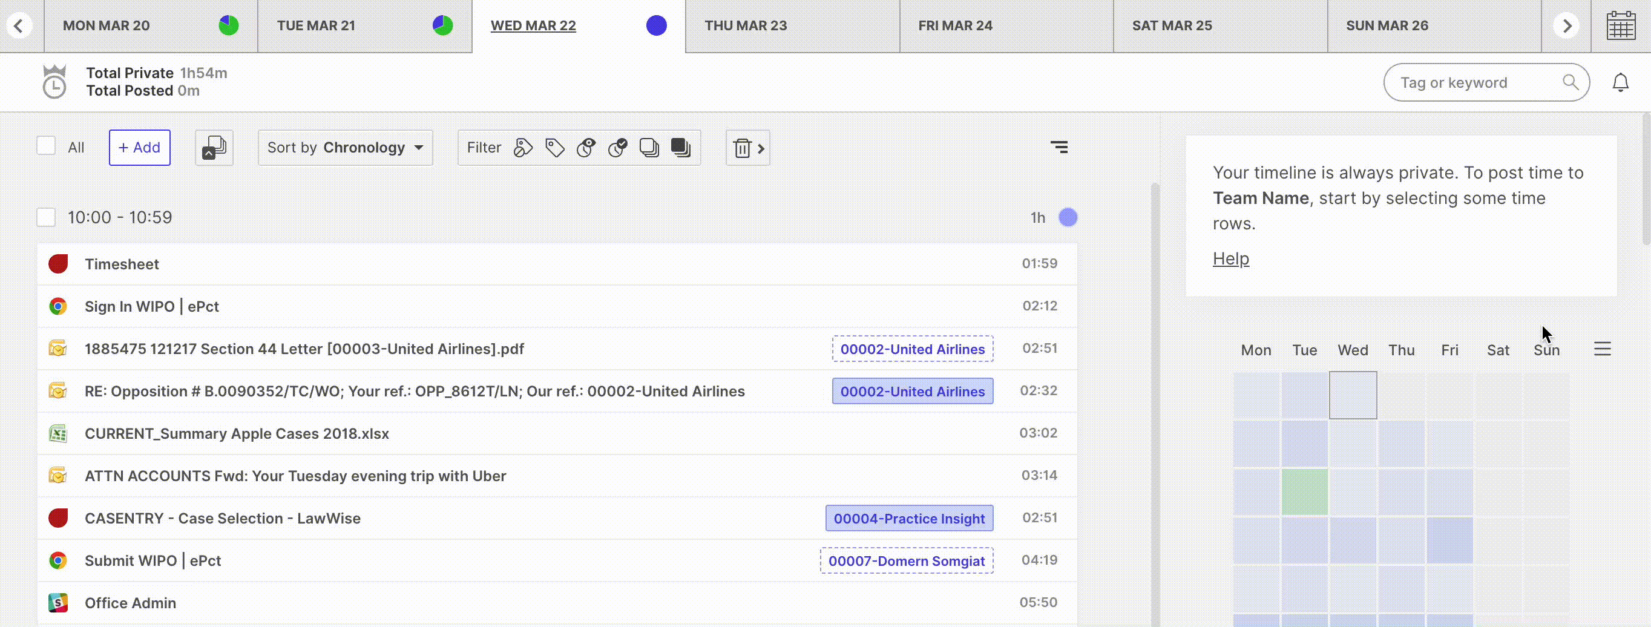Image resolution: width=1651 pixels, height=627 pixels.
Task: Go to the next week arrow
Action: [x=1566, y=25]
